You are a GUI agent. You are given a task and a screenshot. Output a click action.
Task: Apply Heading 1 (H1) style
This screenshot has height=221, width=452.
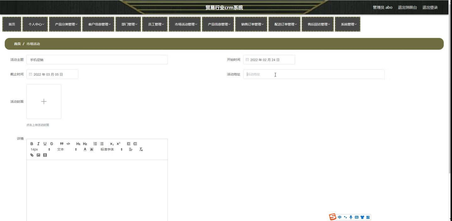(78, 144)
